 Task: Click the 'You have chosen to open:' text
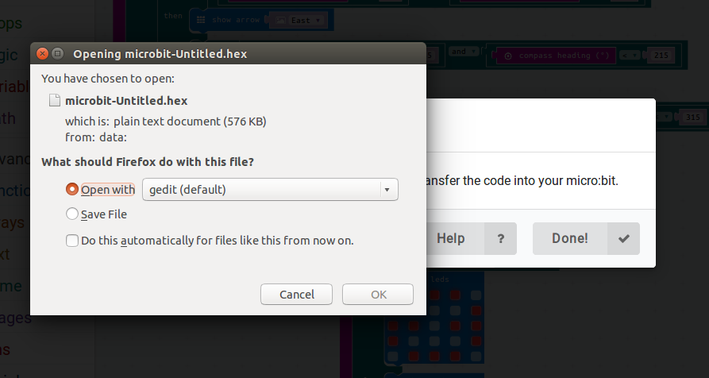[108, 79]
